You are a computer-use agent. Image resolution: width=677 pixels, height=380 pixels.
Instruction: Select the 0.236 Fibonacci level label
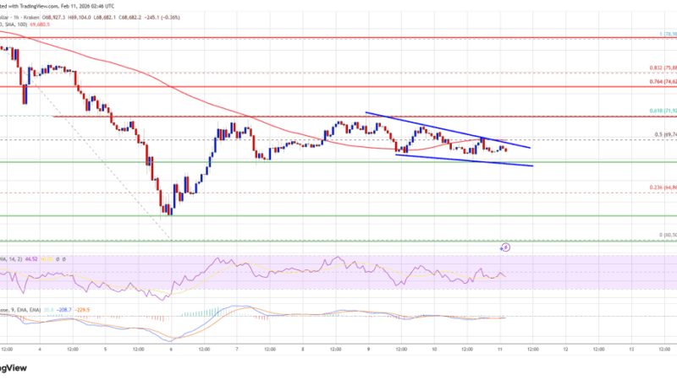point(663,187)
